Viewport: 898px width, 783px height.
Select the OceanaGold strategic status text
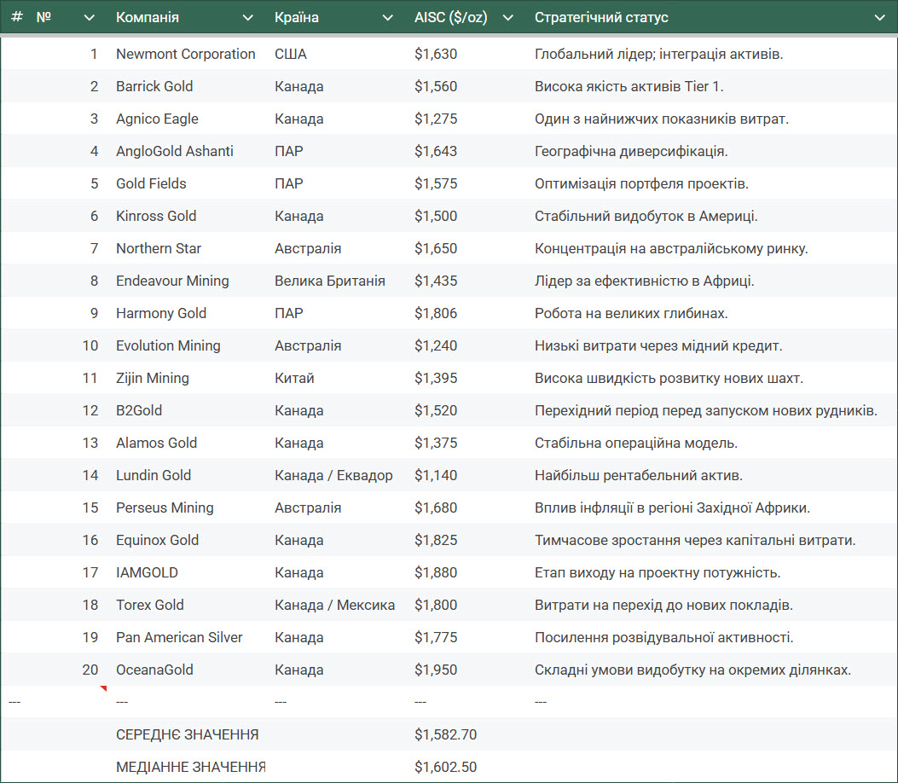(692, 670)
